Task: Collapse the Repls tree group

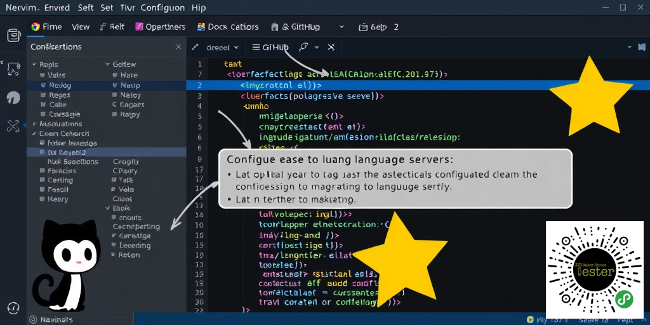Action: (x=33, y=65)
